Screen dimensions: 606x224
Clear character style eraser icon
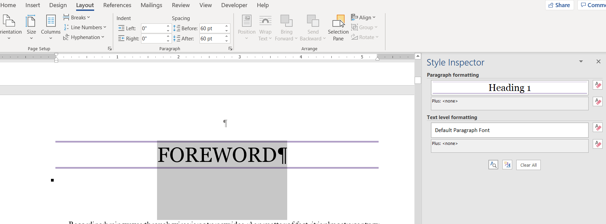click(x=598, y=127)
